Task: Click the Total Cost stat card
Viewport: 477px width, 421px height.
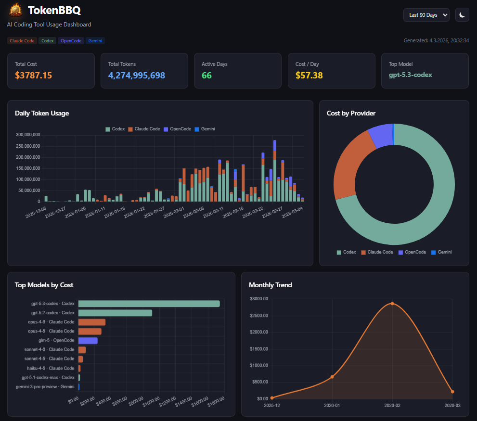Action: [x=51, y=70]
